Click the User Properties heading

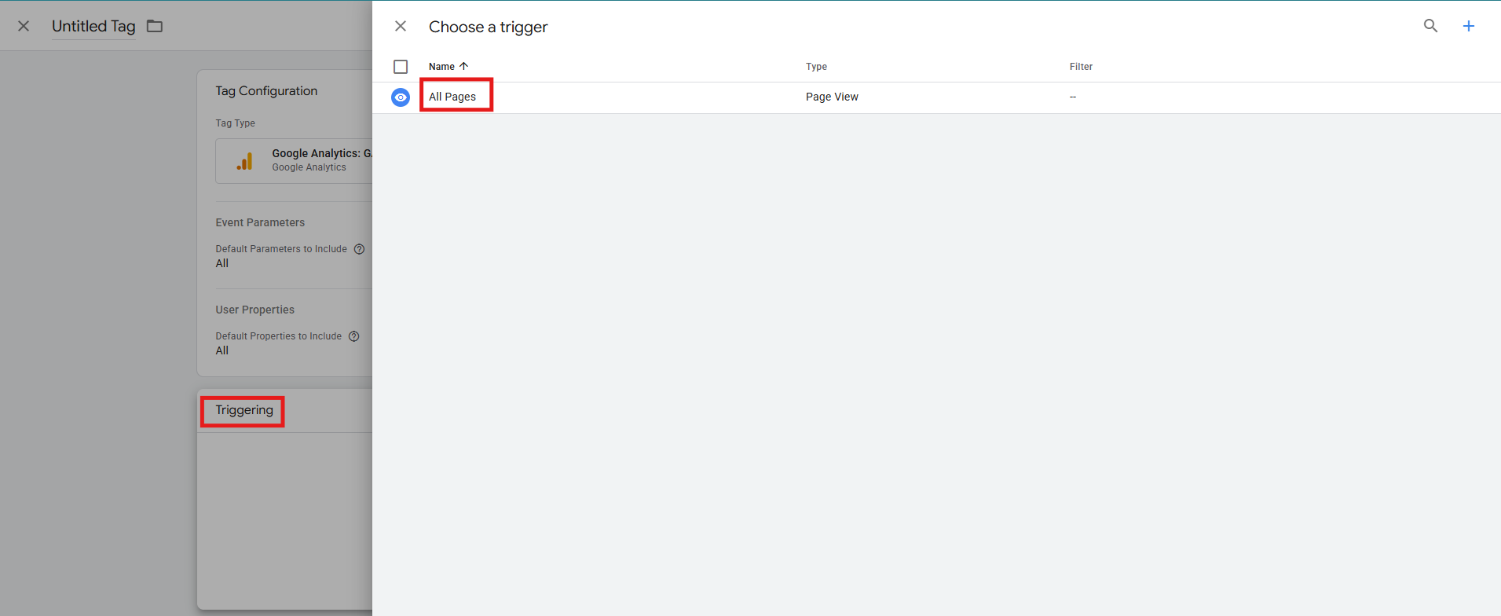[x=255, y=310]
